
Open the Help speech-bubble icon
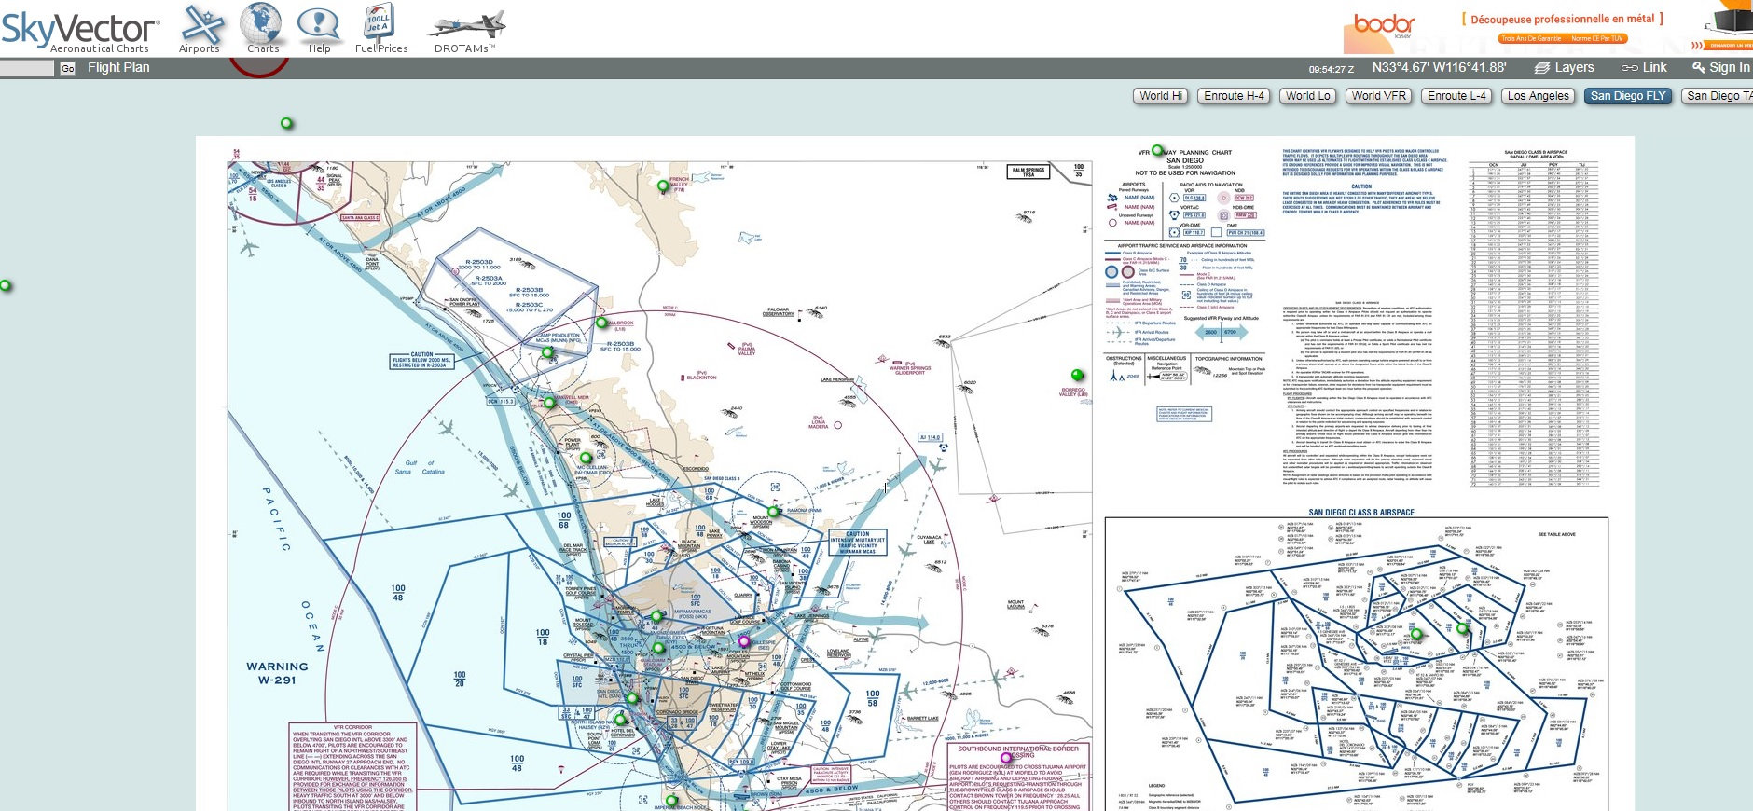click(x=319, y=28)
